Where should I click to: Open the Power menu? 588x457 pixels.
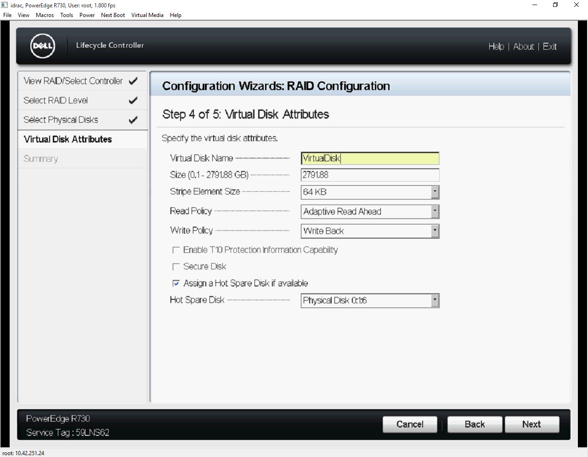click(x=87, y=15)
